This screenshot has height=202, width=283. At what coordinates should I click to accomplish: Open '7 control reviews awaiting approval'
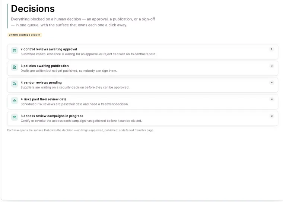143,52
